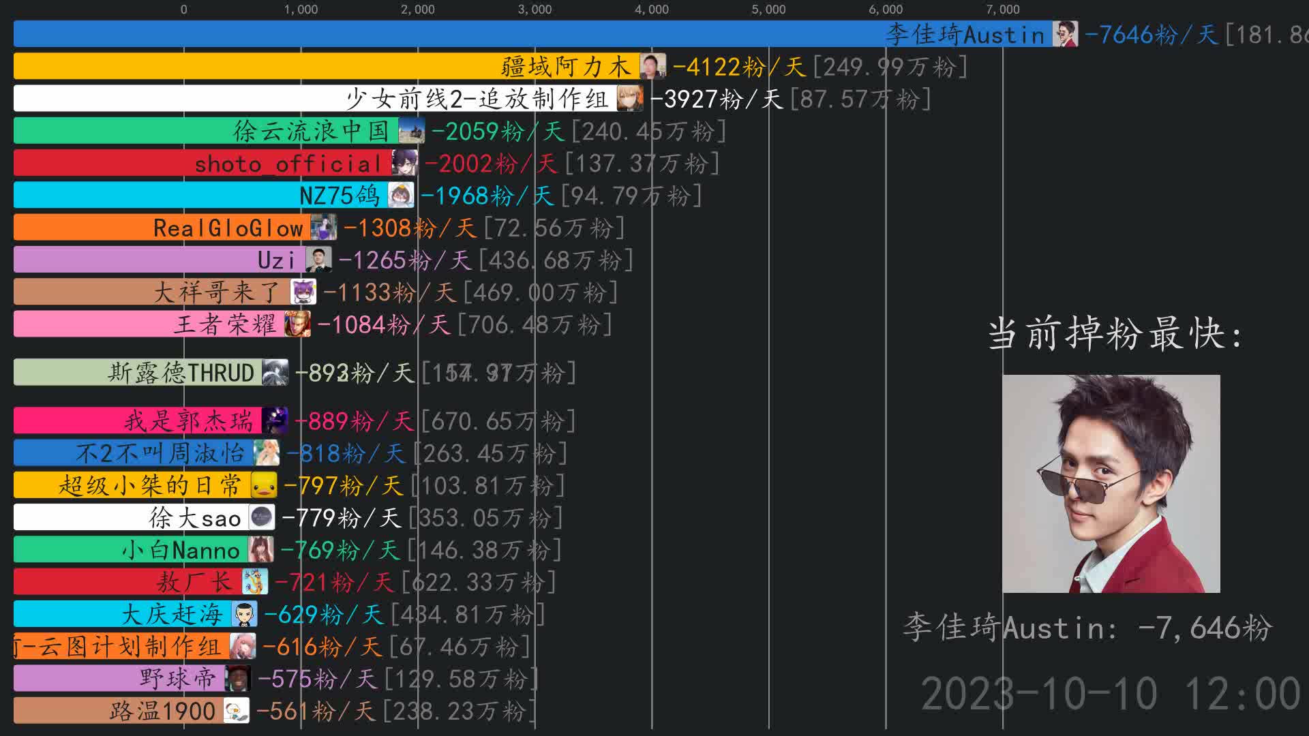1309x736 pixels.
Task: Click the [129.58万粉] follower count
Action: (x=462, y=679)
